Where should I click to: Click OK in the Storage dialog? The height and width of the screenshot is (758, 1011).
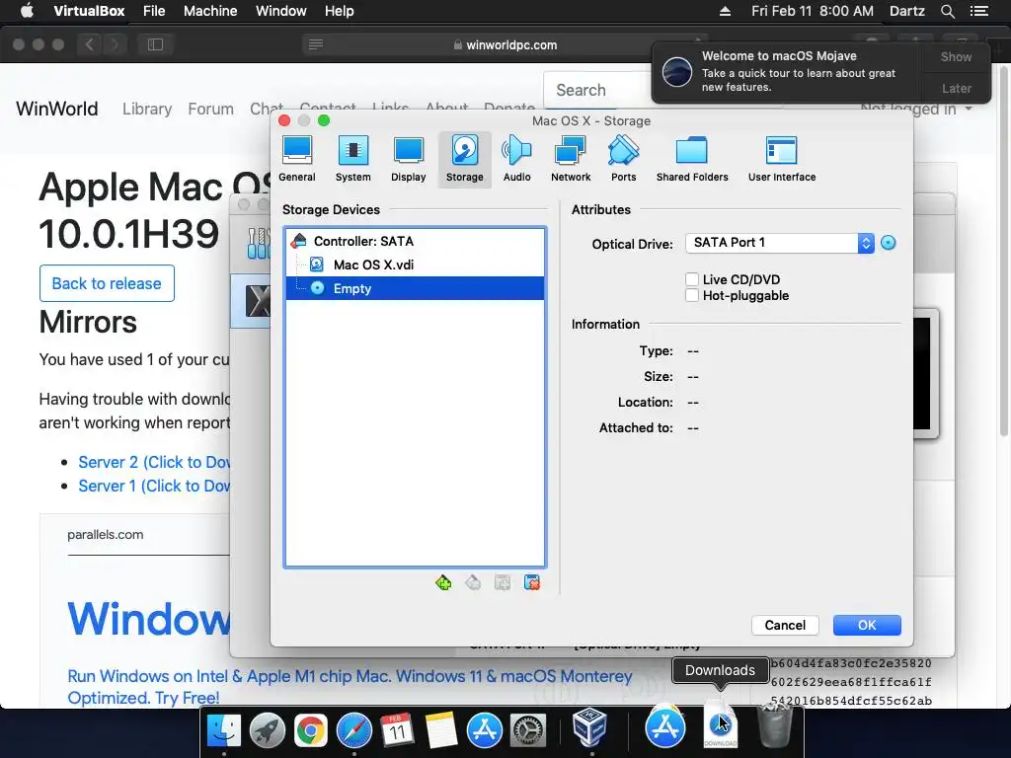[867, 625]
